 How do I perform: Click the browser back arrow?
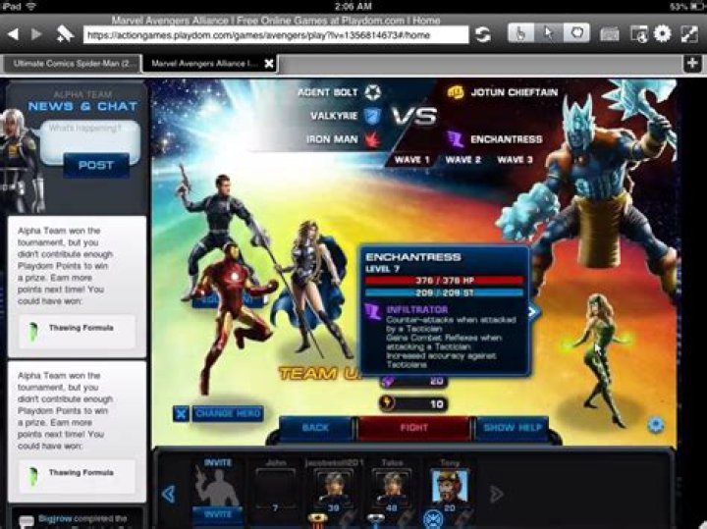pyautogui.click(x=13, y=34)
